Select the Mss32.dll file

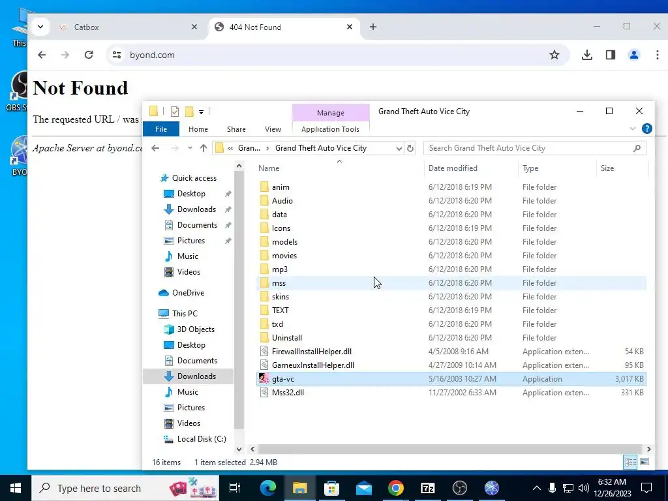288,392
